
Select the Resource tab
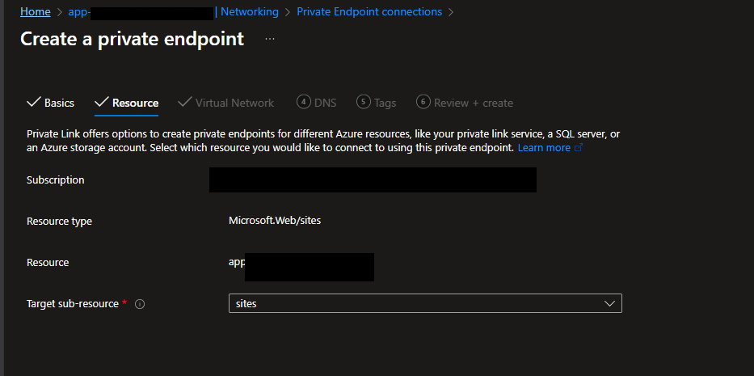point(126,103)
